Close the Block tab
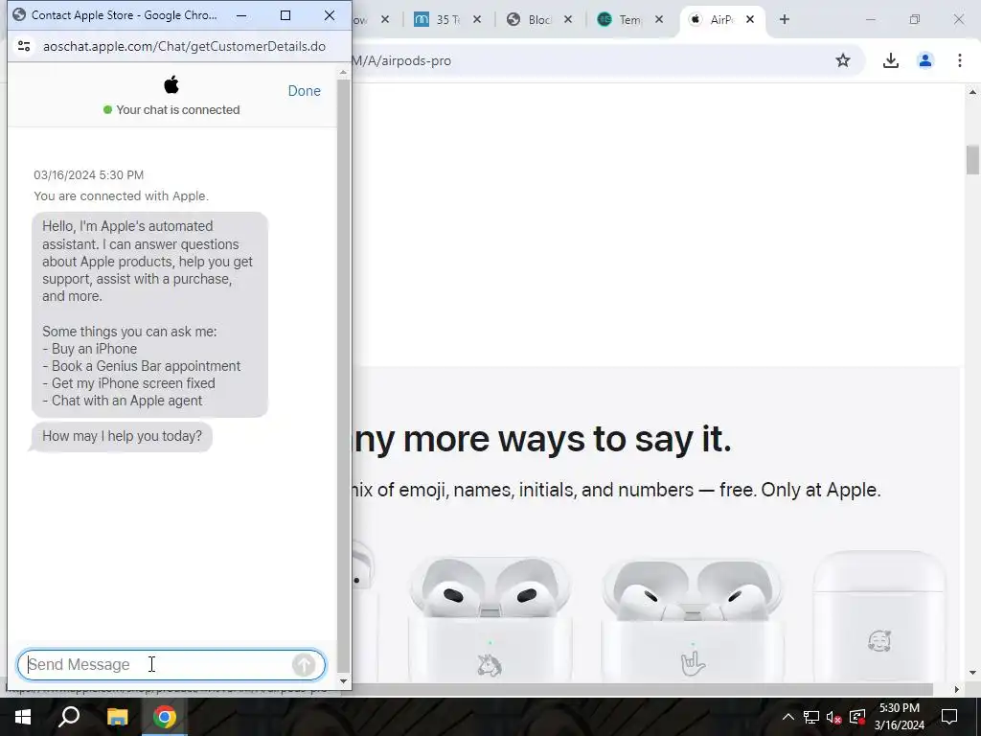Viewport: 981px width, 736px height. [x=568, y=19]
